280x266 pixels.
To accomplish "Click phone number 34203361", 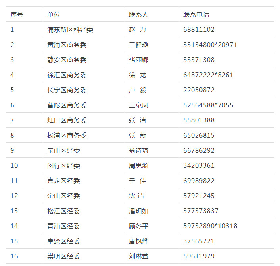I will (199, 166).
